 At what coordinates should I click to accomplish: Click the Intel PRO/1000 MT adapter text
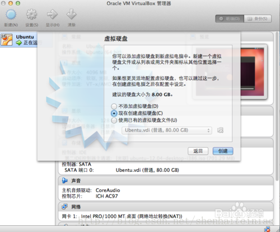tap(132, 216)
